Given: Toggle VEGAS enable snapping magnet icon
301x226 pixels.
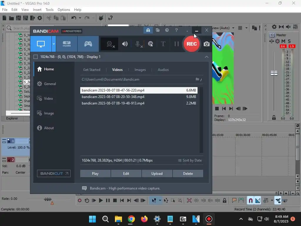Looking at the screenshot, I should (x=250, y=201).
